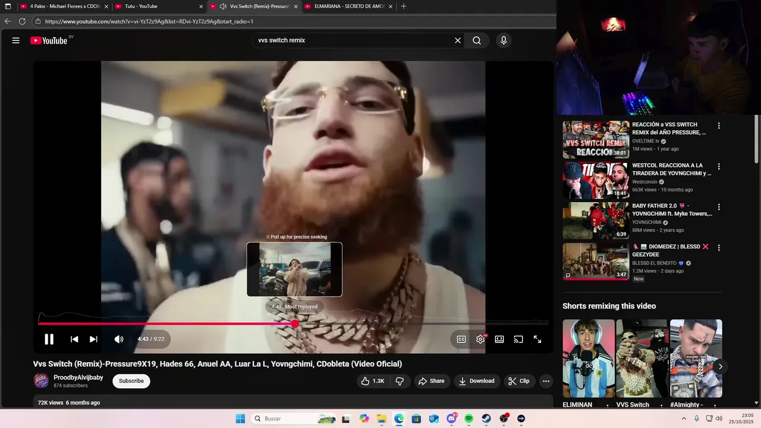761x428 pixels.
Task: Skip to previous video in playlist
Action: pos(74,339)
